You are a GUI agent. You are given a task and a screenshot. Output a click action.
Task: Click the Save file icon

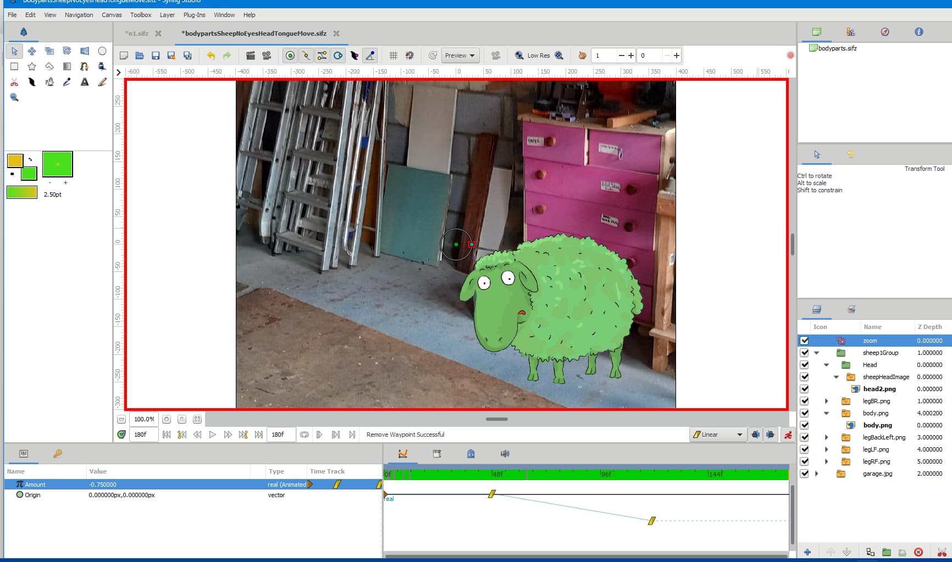coord(156,55)
